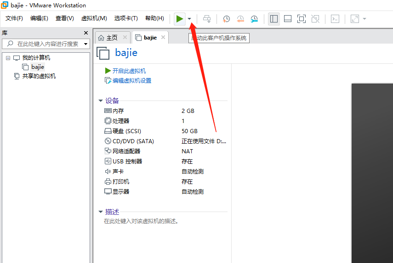The height and width of the screenshot is (263, 393).
Task: Click the revert to snapshot icon
Action: pos(240,19)
